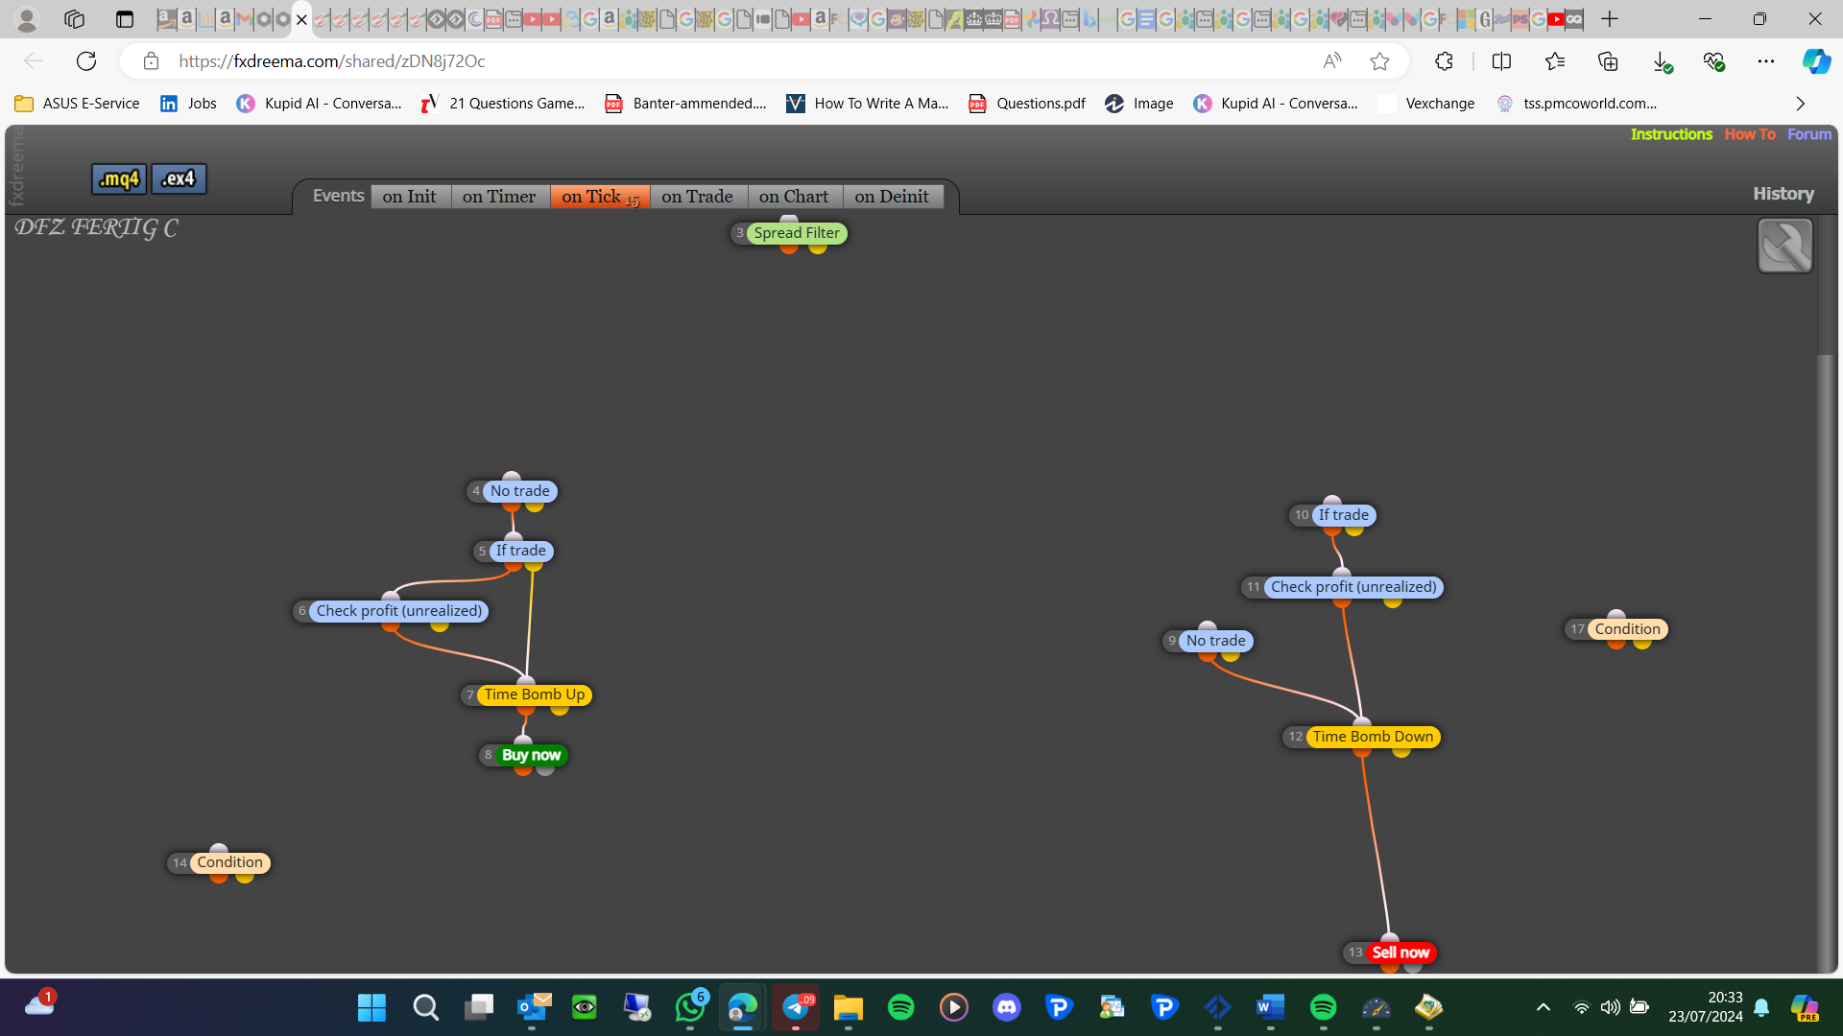Open Edge Settings and more menu
This screenshot has height=1036, width=1843.
click(1766, 61)
